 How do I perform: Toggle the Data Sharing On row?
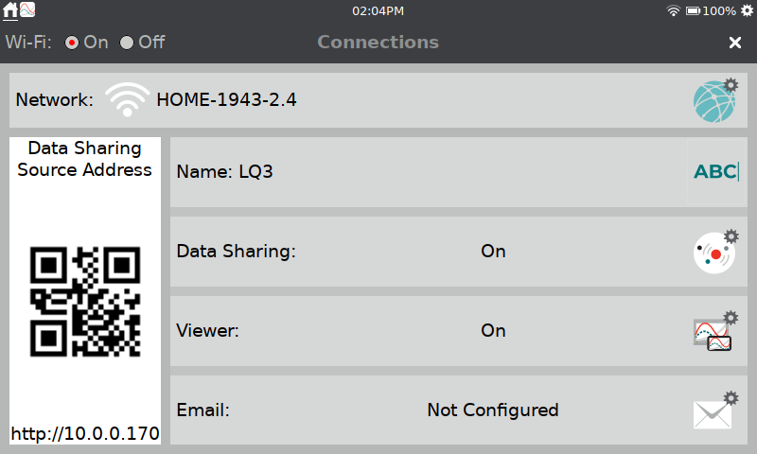(x=459, y=252)
